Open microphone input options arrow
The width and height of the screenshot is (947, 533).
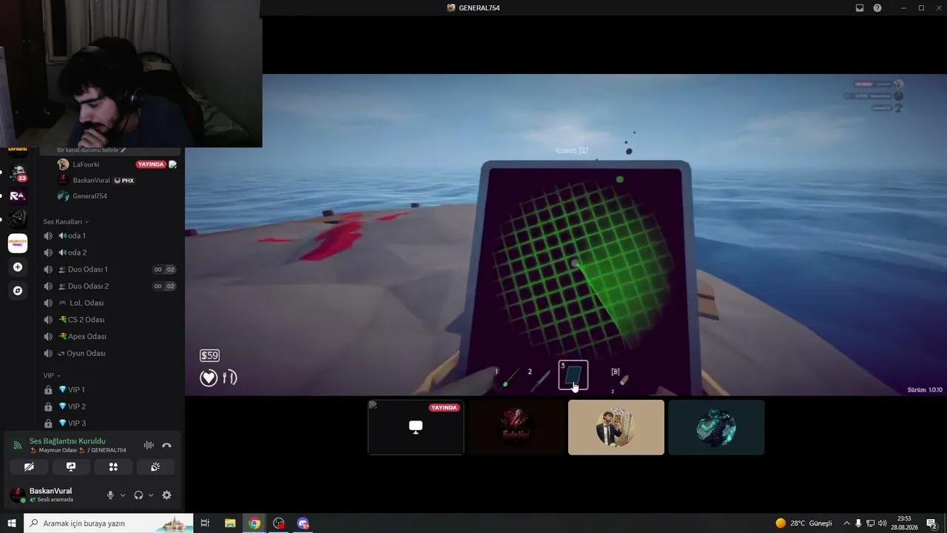point(122,495)
